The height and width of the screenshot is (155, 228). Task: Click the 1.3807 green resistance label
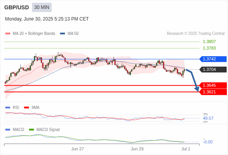coord(209,41)
